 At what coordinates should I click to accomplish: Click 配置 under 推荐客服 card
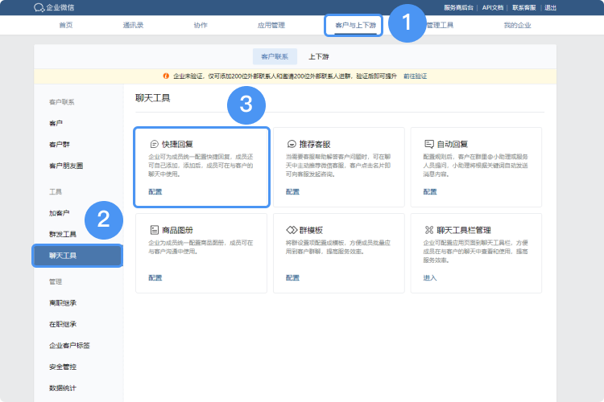(292, 191)
